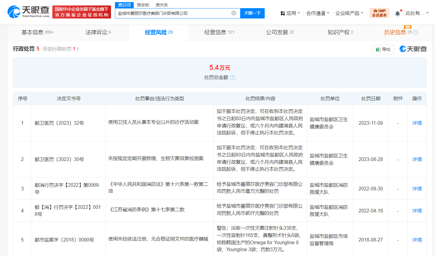Open the TianYanCha logo homepage
Screen dimensions: 435x256
coord(28,12)
